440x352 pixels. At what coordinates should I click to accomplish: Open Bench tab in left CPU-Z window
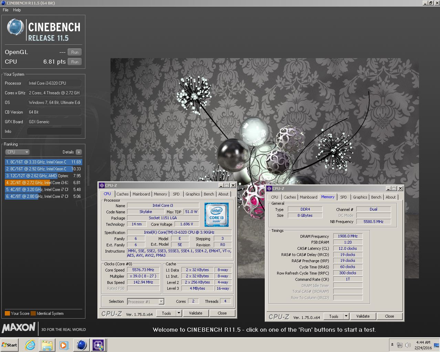pyautogui.click(x=209, y=194)
